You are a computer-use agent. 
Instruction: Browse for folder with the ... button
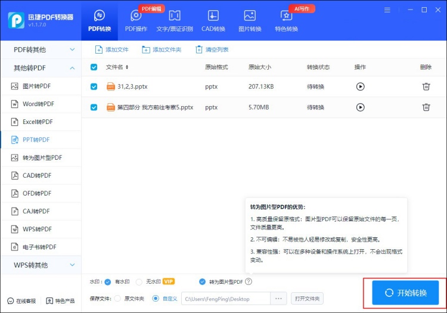278,299
